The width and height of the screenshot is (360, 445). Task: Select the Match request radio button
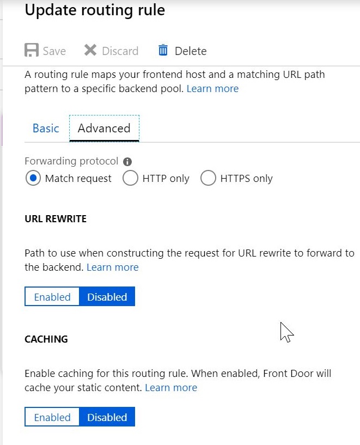click(x=33, y=178)
